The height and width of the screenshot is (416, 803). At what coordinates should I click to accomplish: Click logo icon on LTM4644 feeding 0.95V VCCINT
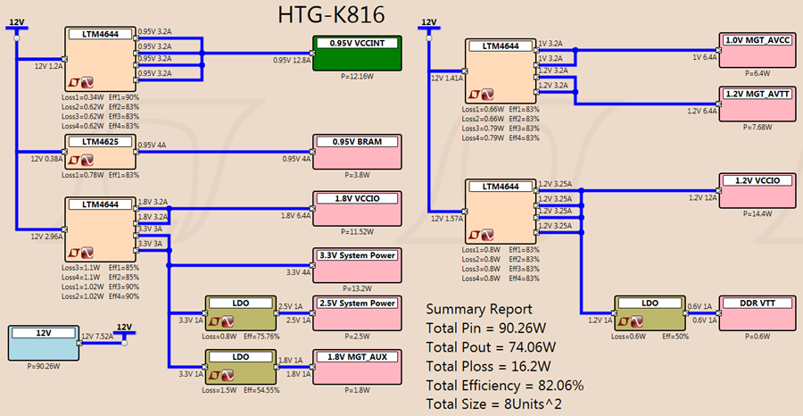(81, 82)
